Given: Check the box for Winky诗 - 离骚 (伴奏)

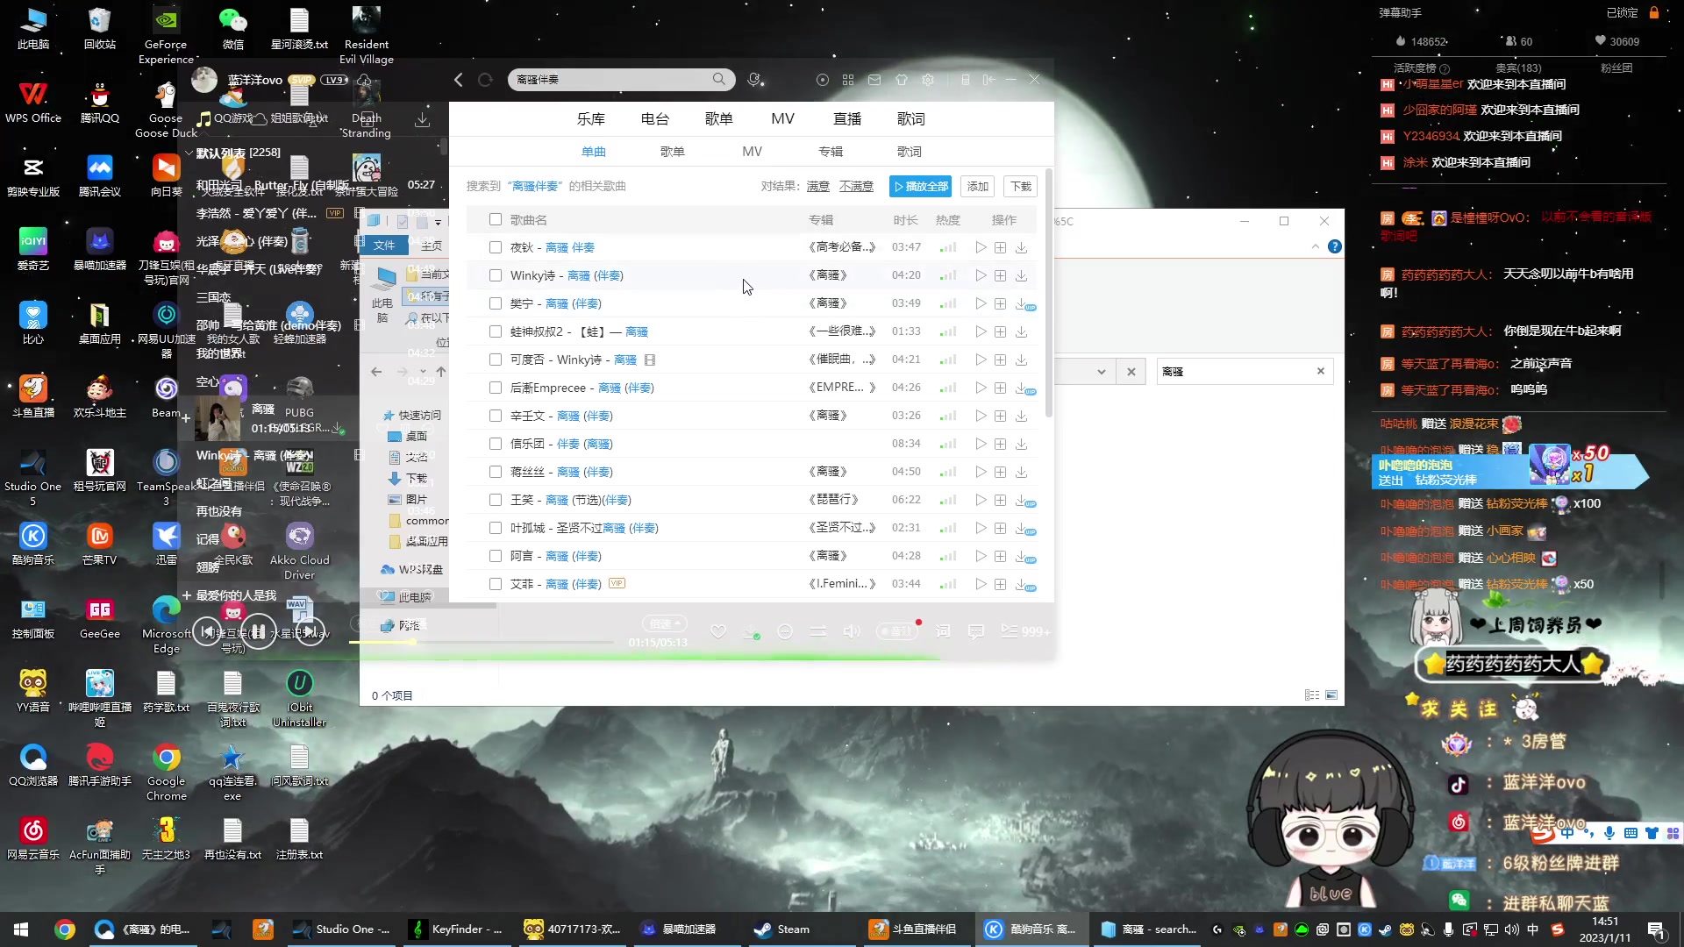Looking at the screenshot, I should 496,276.
